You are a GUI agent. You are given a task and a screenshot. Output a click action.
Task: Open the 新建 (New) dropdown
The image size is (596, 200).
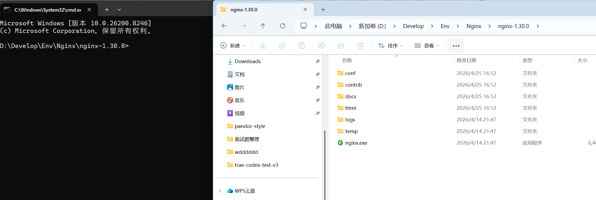pos(233,46)
